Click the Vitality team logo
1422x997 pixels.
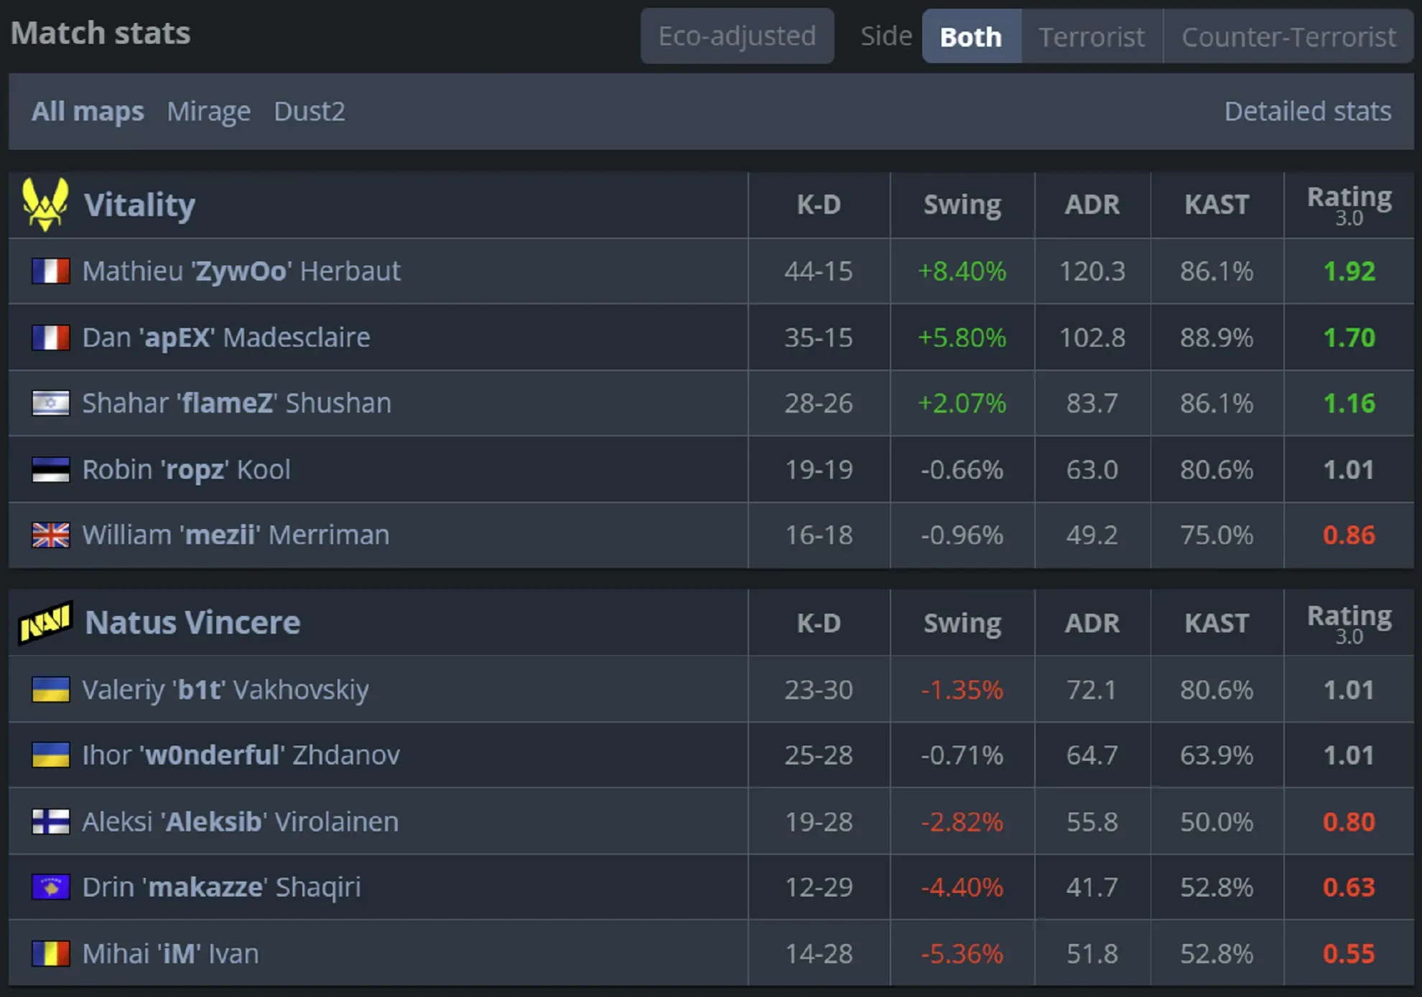(45, 205)
